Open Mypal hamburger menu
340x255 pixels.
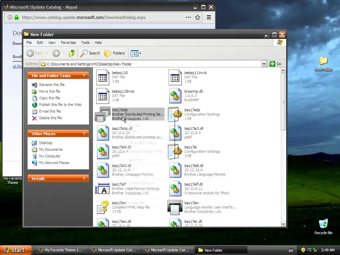point(209,17)
